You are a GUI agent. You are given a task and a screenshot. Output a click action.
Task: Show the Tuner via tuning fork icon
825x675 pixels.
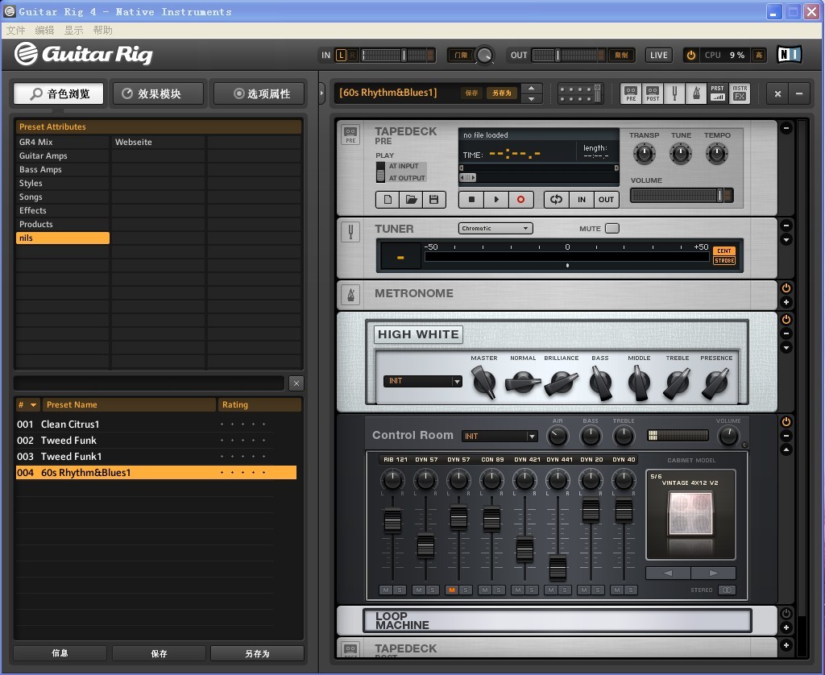(674, 93)
